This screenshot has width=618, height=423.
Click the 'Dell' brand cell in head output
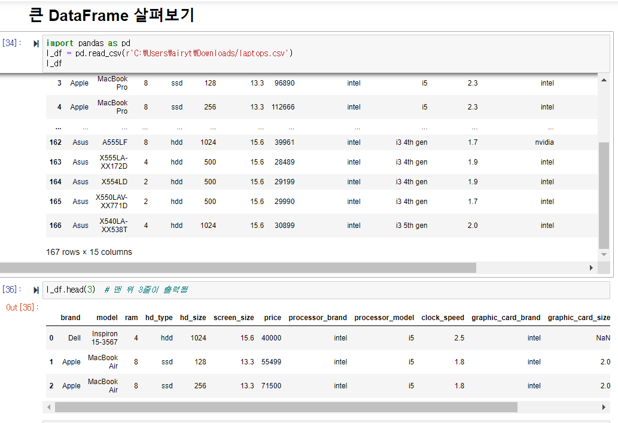tap(74, 338)
